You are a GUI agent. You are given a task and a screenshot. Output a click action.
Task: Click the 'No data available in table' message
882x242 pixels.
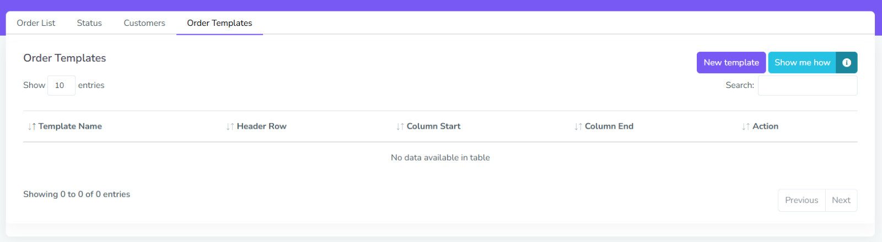coord(440,158)
